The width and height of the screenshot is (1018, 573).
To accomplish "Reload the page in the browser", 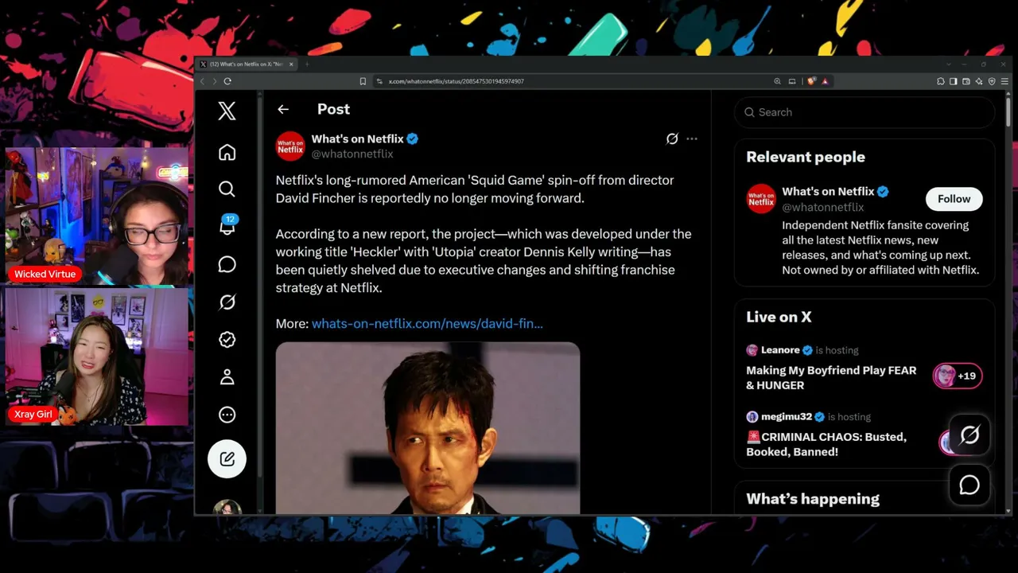I will [227, 81].
